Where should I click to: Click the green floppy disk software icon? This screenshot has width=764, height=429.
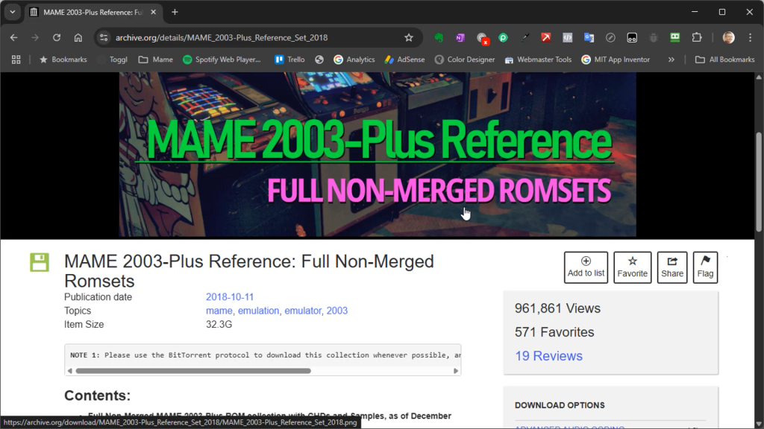tap(40, 262)
